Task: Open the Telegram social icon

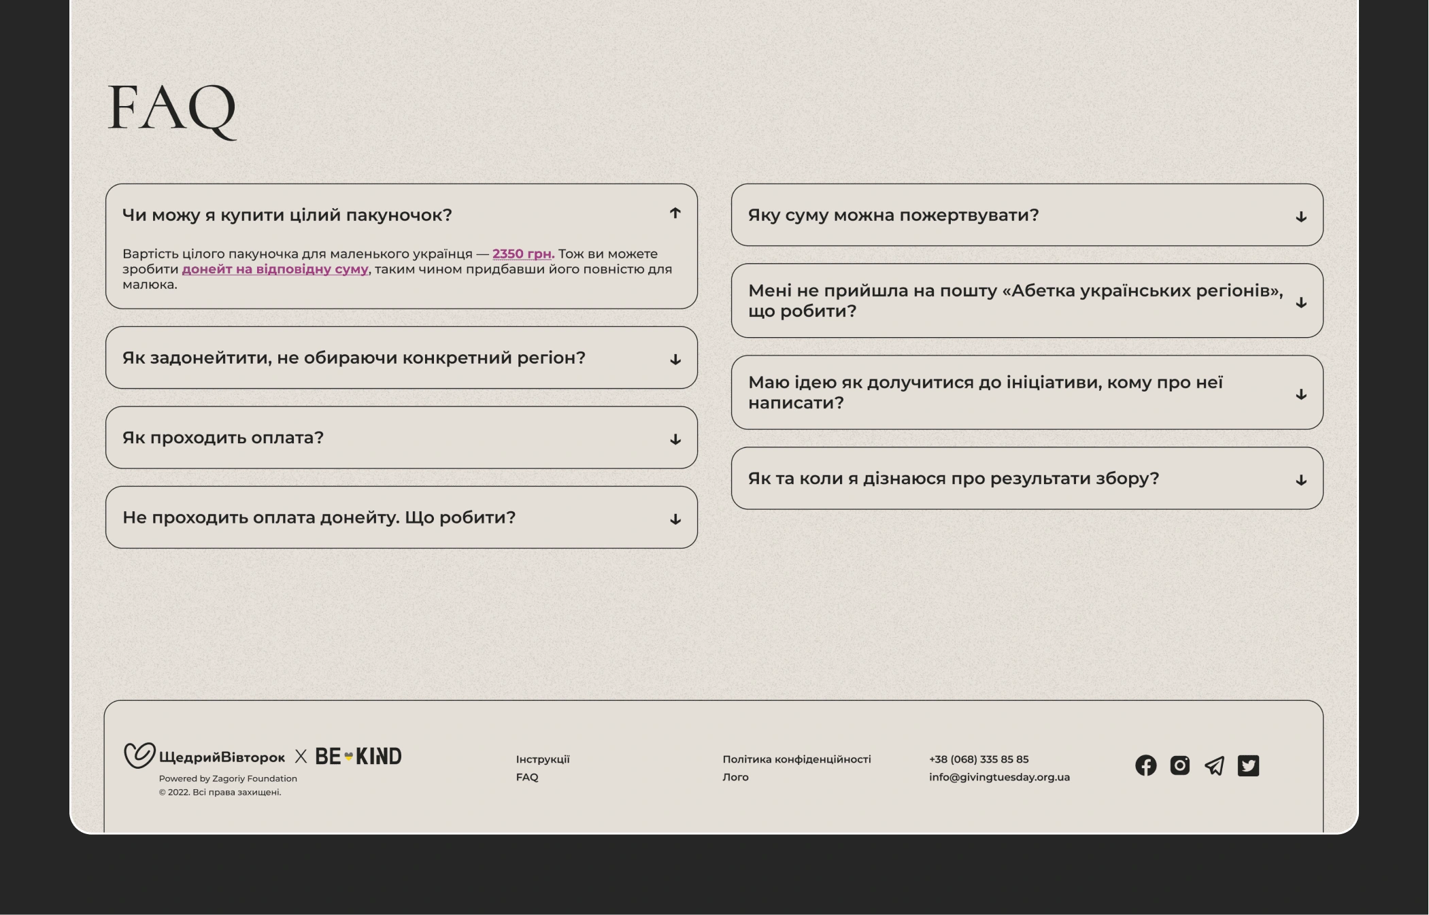Action: click(1214, 766)
